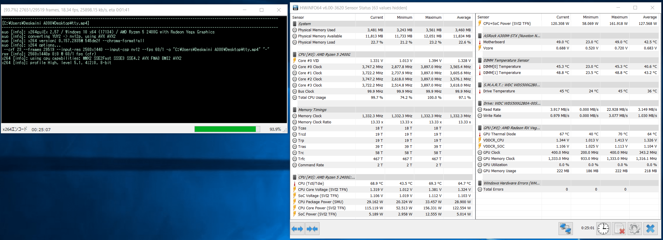Image resolution: width=663 pixels, height=240 pixels.
Task: Click the Memory Timings group icon
Action: tap(295, 110)
